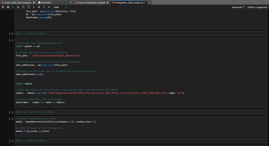This screenshot has height=146, width=269.
Task: Open notebook in new window via Notebook icon
Action: pos(238,7)
